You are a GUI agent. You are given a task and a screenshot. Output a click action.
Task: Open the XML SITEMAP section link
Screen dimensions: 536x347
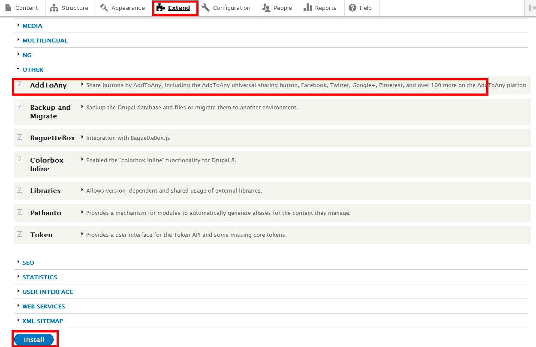[x=42, y=321]
